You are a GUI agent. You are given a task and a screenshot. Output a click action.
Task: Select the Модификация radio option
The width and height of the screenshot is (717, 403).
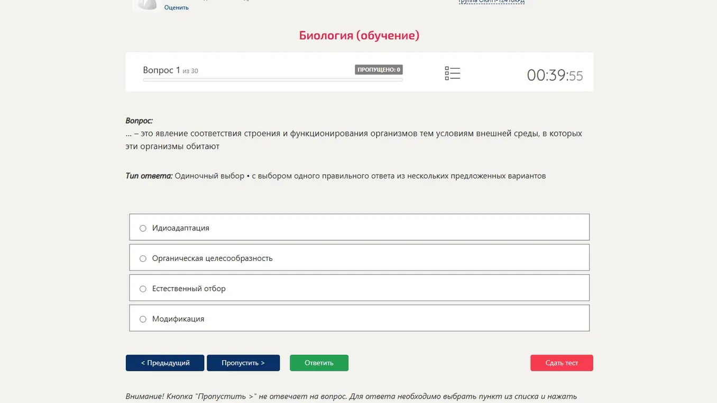[x=143, y=319]
